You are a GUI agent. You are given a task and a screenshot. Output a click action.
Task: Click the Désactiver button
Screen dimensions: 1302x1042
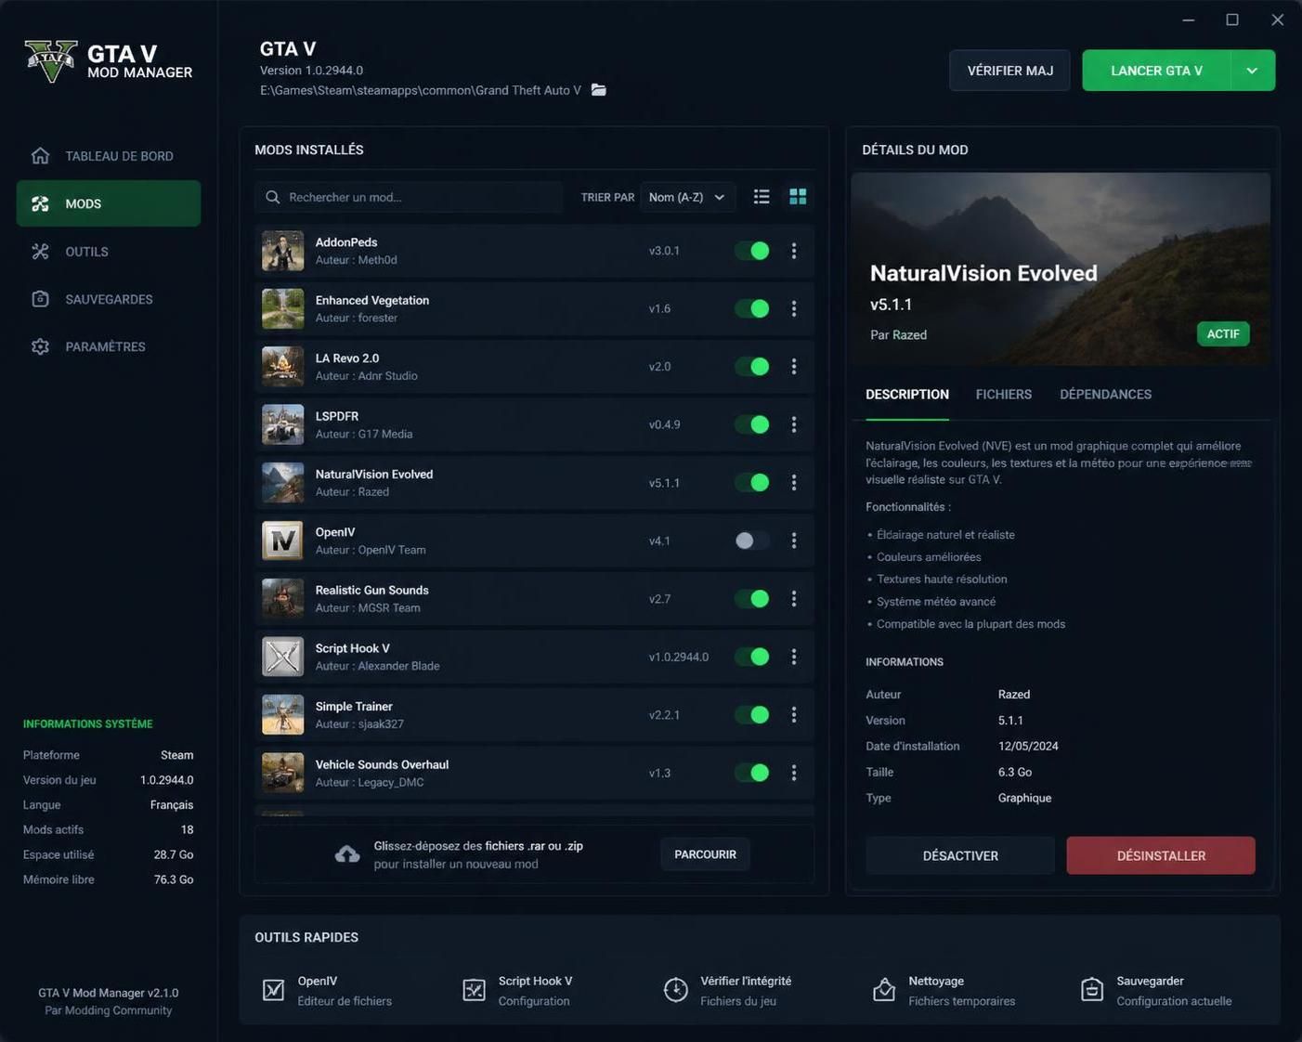(960, 855)
